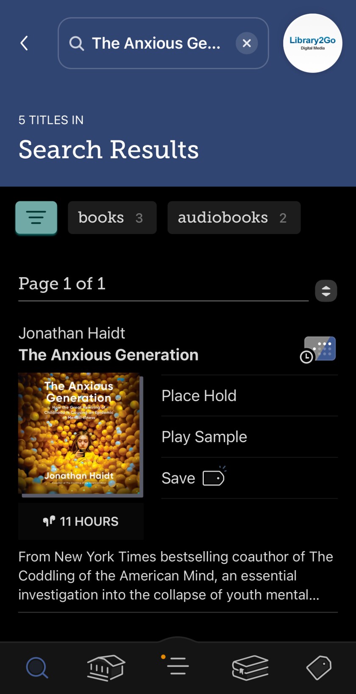This screenshot has width=356, height=694.
Task: Place Hold on the audiobook
Action: (199, 396)
